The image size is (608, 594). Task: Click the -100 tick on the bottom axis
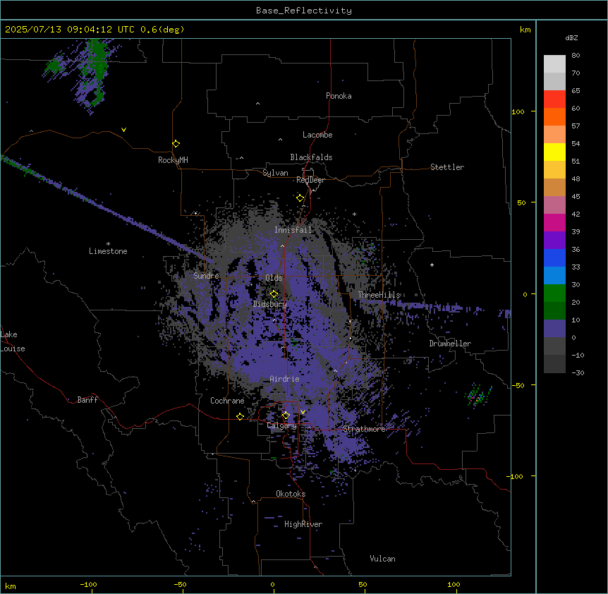(x=88, y=584)
